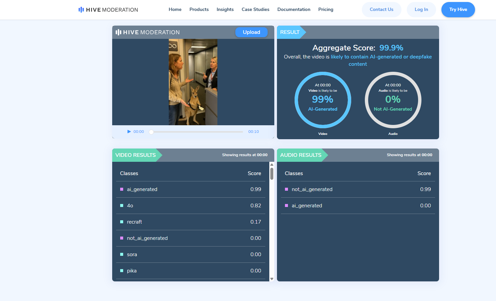Click the Upload button
The width and height of the screenshot is (496, 301).
point(251,32)
